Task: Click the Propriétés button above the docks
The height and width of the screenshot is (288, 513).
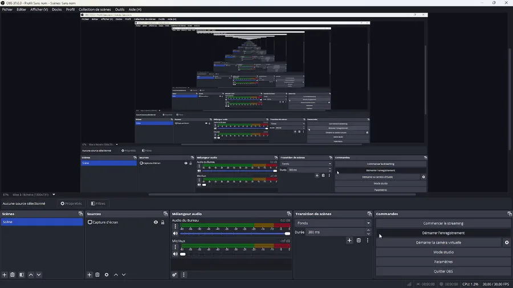Action: click(x=71, y=203)
